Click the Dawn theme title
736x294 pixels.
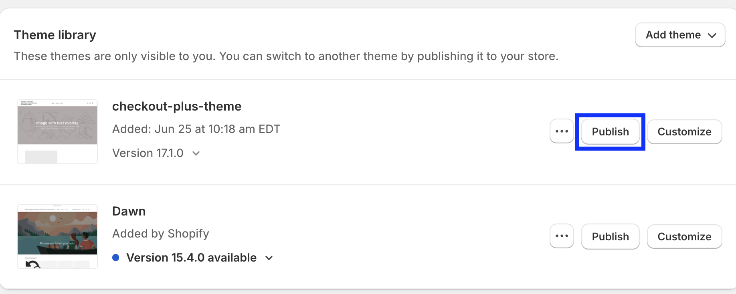(129, 211)
